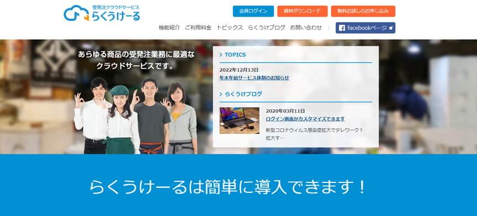477x216 pixels.
Task: Open らくうけブログ heading in the panel
Action: [243, 94]
